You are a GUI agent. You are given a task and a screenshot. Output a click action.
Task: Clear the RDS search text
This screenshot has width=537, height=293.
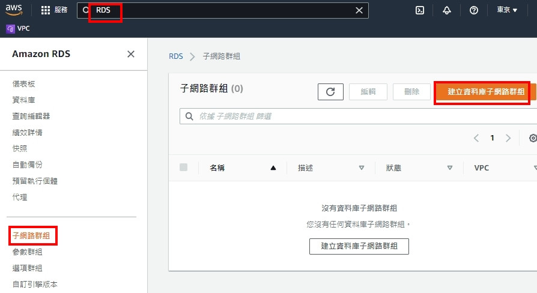[359, 10]
